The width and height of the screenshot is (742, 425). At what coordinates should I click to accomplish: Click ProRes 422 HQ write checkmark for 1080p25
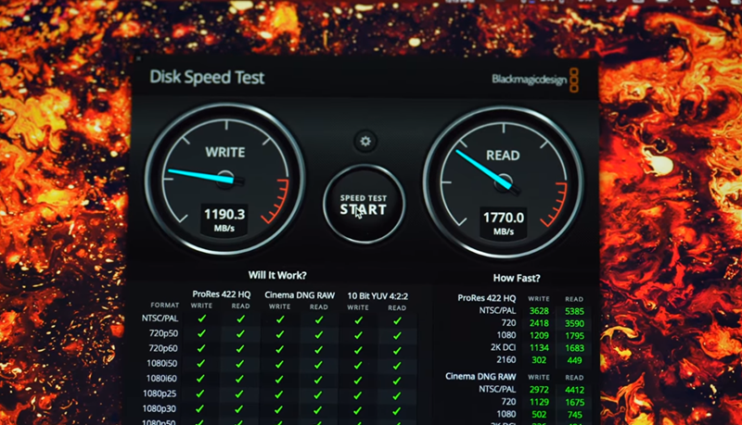(x=200, y=394)
